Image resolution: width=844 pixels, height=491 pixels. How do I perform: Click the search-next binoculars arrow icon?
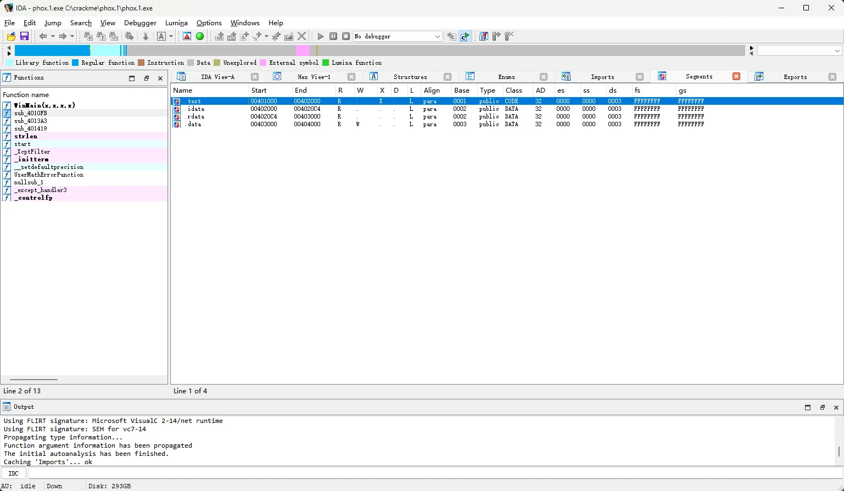(130, 36)
